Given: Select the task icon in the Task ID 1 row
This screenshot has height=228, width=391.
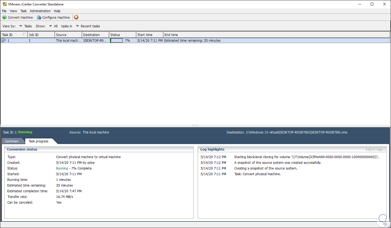Looking at the screenshot, I should pyautogui.click(x=4, y=40).
